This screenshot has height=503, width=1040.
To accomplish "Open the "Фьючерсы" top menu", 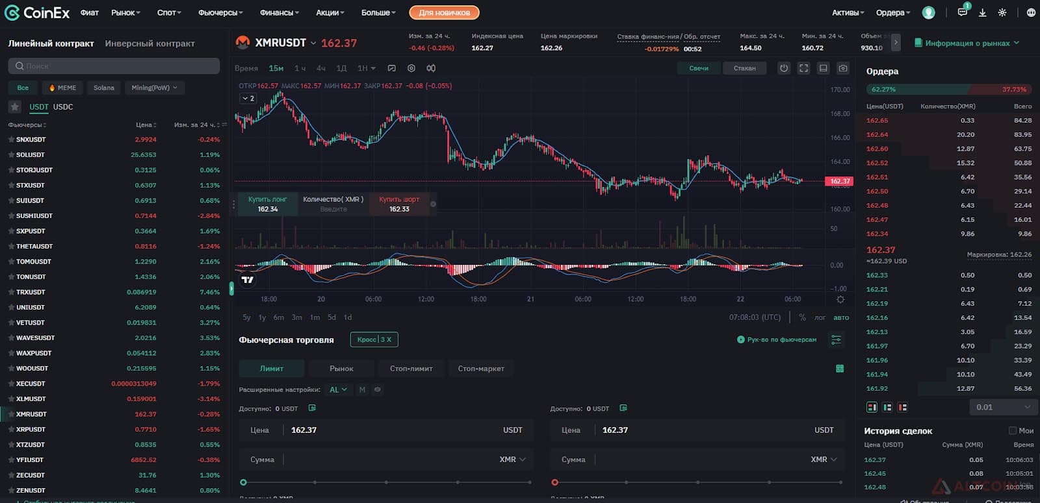I will point(220,12).
